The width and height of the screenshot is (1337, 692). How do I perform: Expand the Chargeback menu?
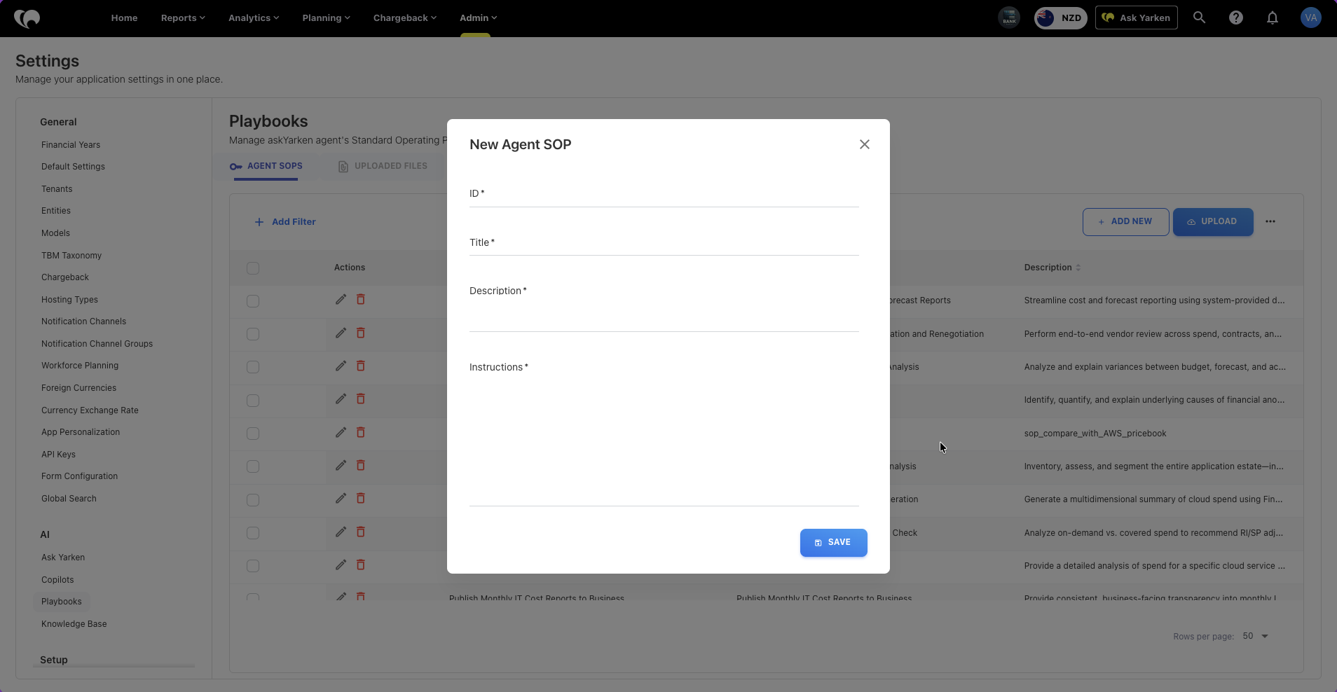tap(404, 18)
